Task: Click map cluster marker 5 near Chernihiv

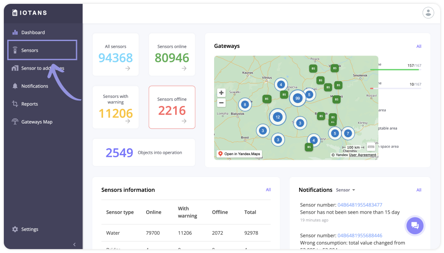Action: click(335, 133)
